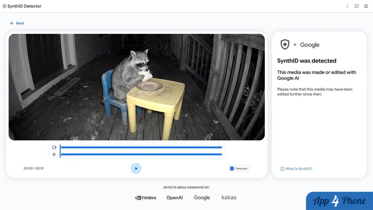
Task: Click 'This media was made or edited' text
Action: pos(317,75)
